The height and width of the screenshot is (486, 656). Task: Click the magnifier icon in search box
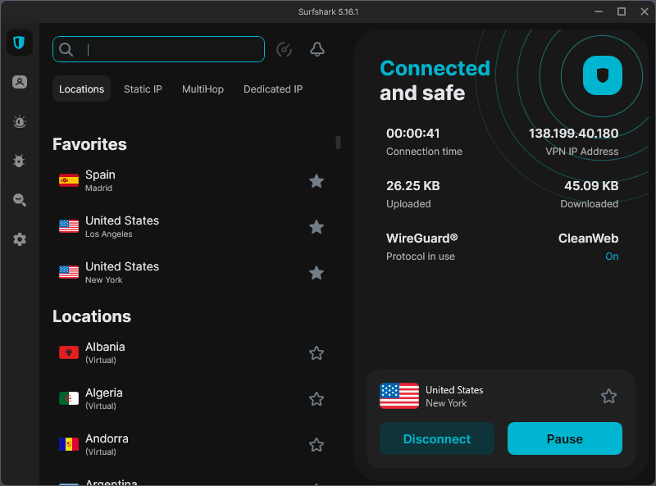[x=66, y=49]
